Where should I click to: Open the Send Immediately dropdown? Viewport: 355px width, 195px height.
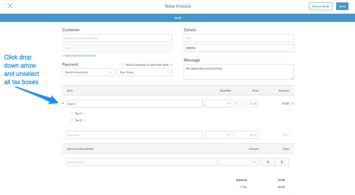[x=88, y=72]
